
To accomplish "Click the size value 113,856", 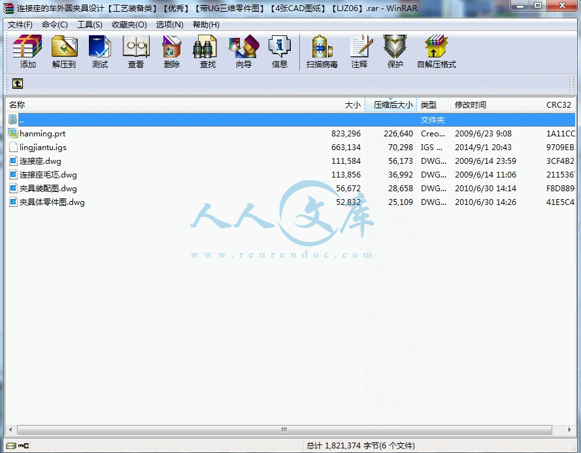I will 346,175.
